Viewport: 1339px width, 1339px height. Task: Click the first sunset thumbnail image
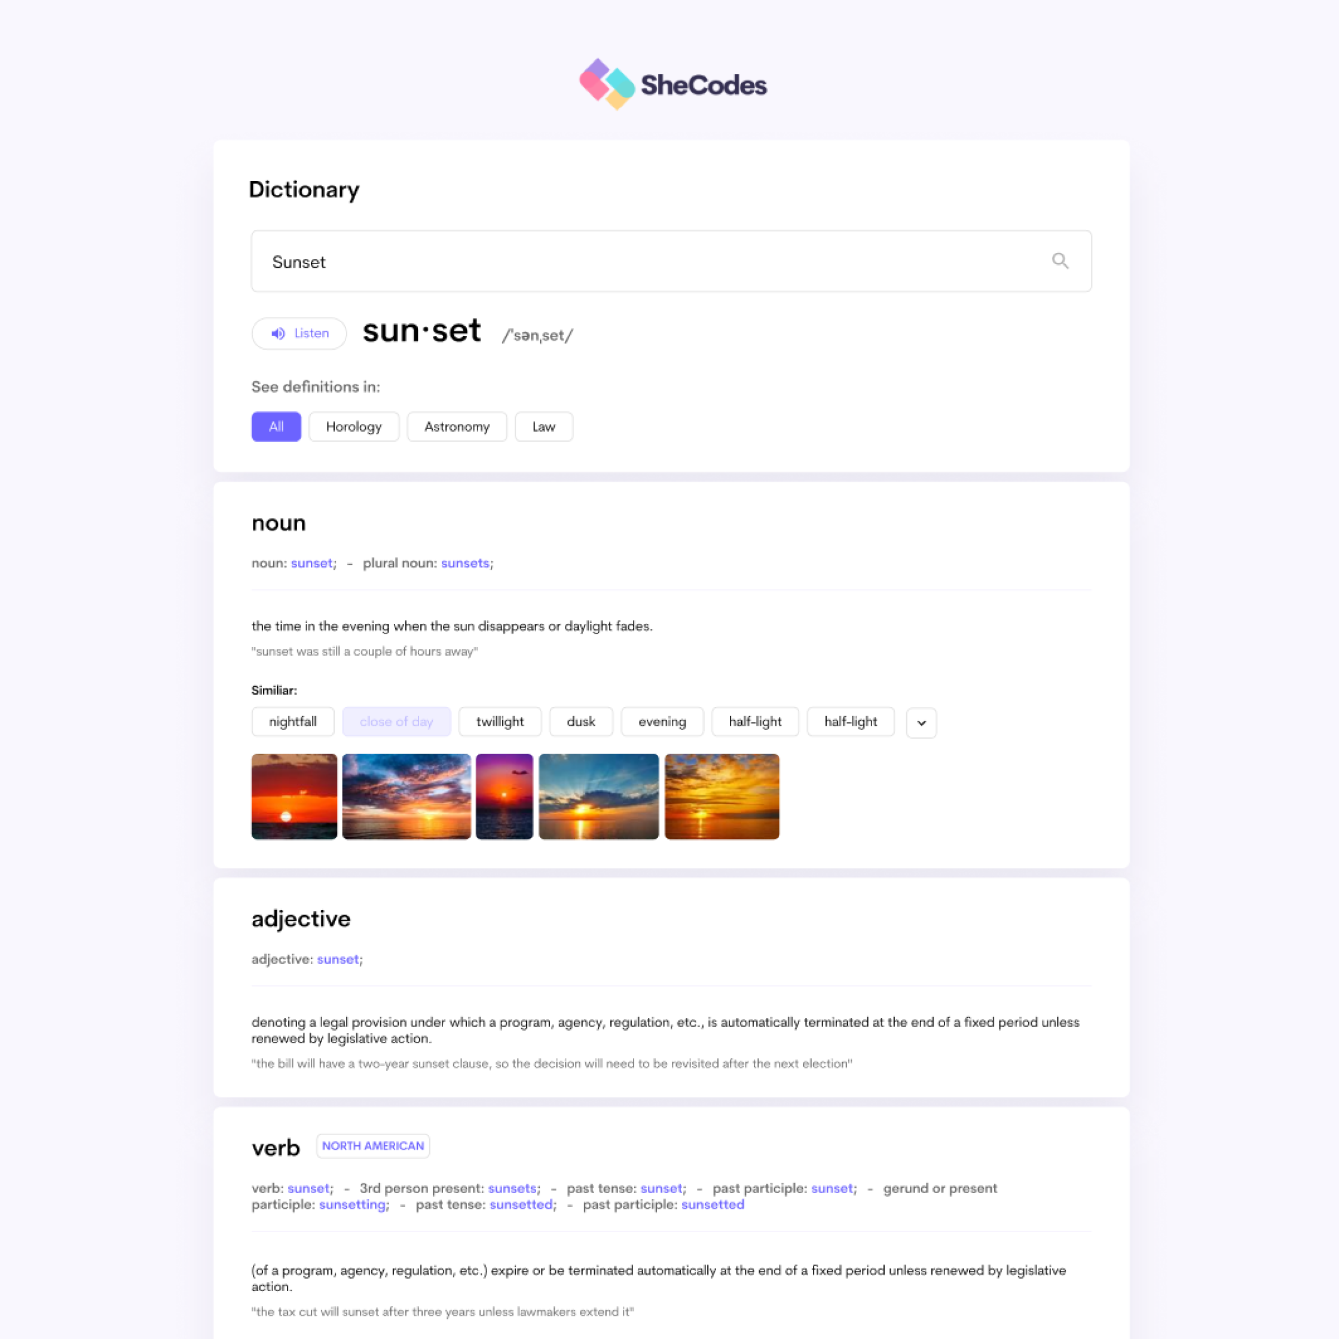pyautogui.click(x=293, y=796)
